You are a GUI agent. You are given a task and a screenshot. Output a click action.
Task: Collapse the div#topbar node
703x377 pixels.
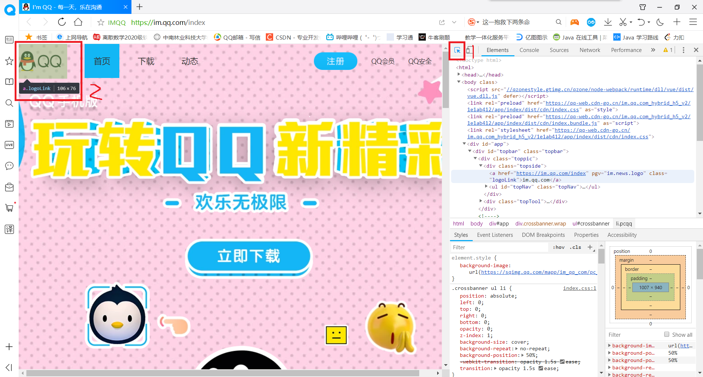pyautogui.click(x=469, y=151)
